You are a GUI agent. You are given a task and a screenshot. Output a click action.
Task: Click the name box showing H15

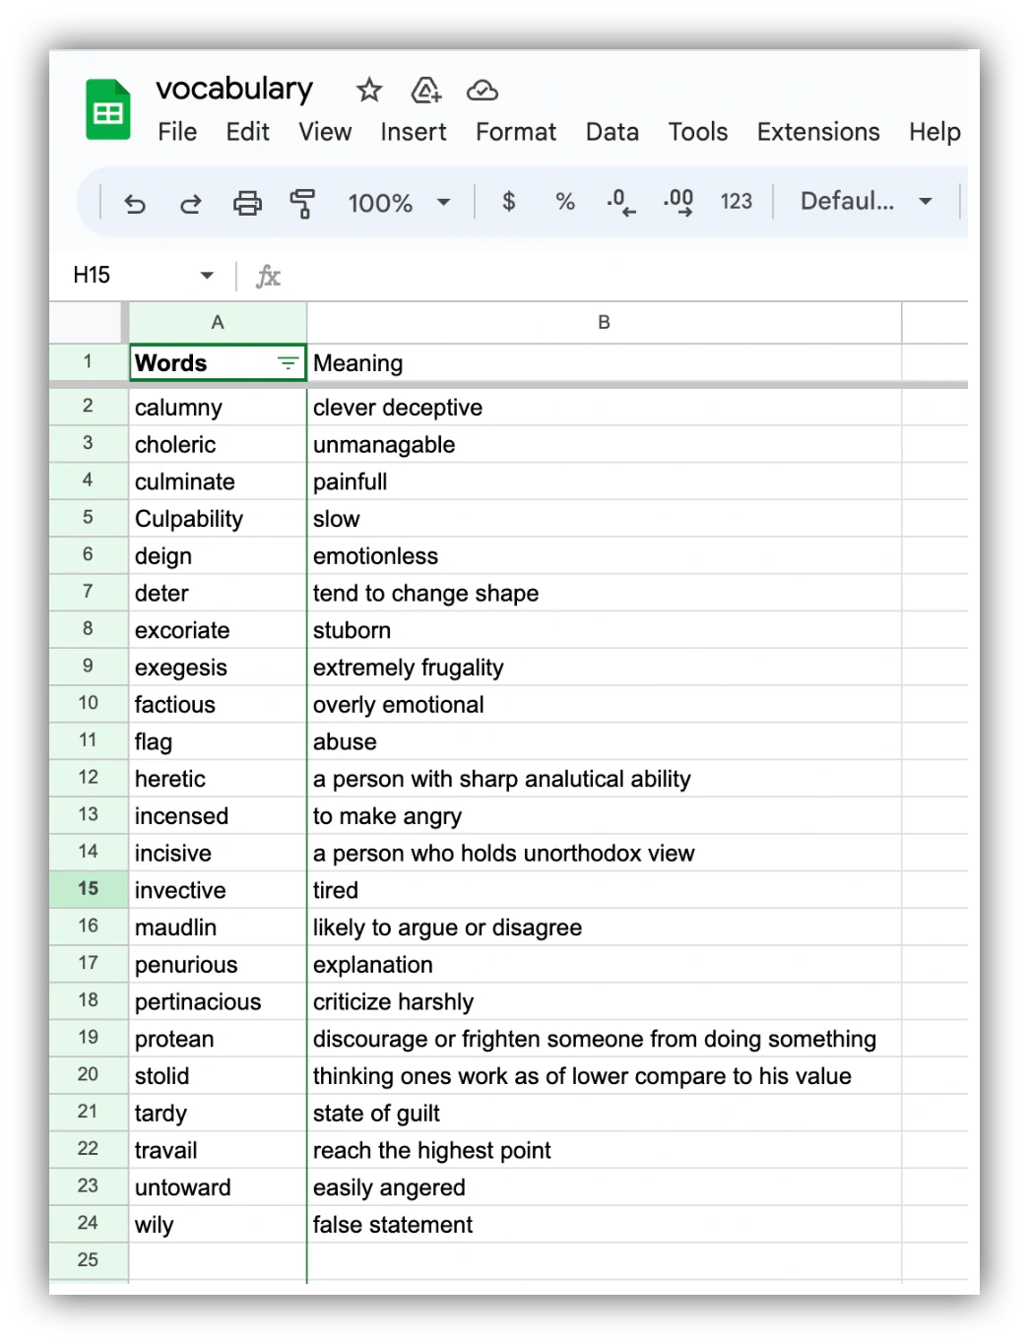[92, 275]
